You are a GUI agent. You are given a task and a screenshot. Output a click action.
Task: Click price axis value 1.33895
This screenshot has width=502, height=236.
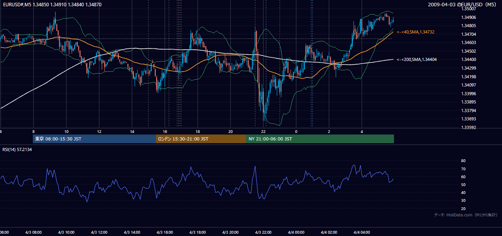pos(469,102)
